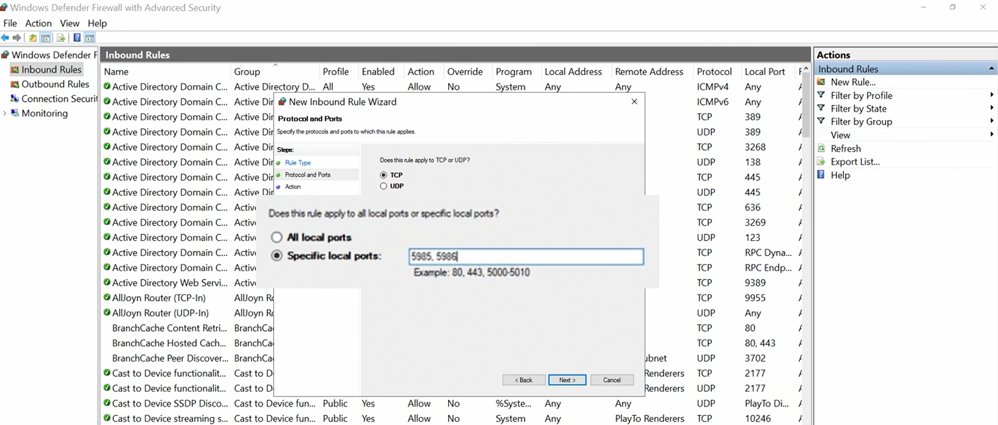Toggle the Show/Hide Console Tree toolbar icon
998x425 pixels.
[x=46, y=38]
